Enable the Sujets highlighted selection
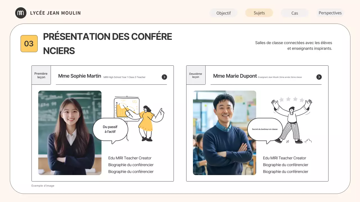Screen dimensions: 360x202 (259, 13)
